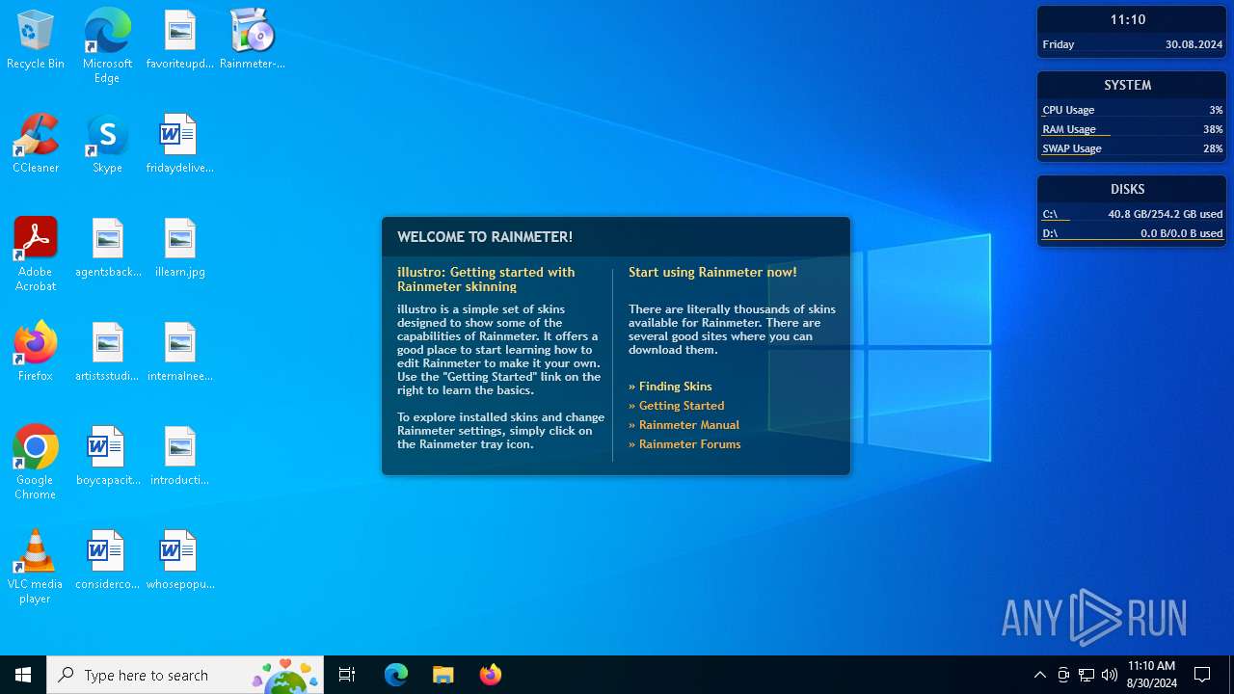Open Edge from the taskbar
Viewport: 1234px width, 694px height.
point(396,675)
